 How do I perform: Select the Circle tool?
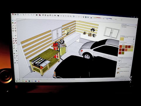(x=13, y=31)
